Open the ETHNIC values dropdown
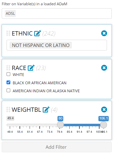 coord(57,45)
